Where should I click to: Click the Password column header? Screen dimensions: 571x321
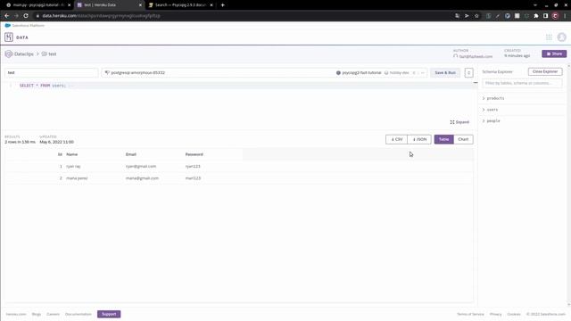194,154
